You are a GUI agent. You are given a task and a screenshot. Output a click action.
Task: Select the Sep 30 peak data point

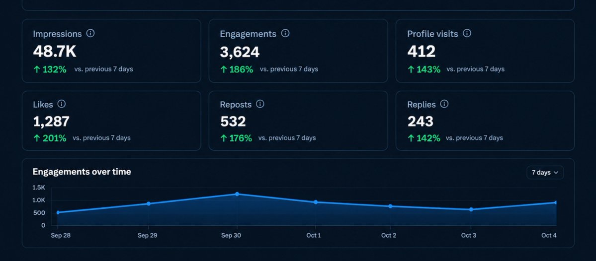pyautogui.click(x=237, y=194)
